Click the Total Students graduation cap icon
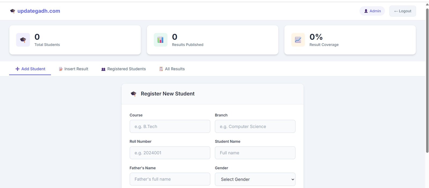 [23, 40]
